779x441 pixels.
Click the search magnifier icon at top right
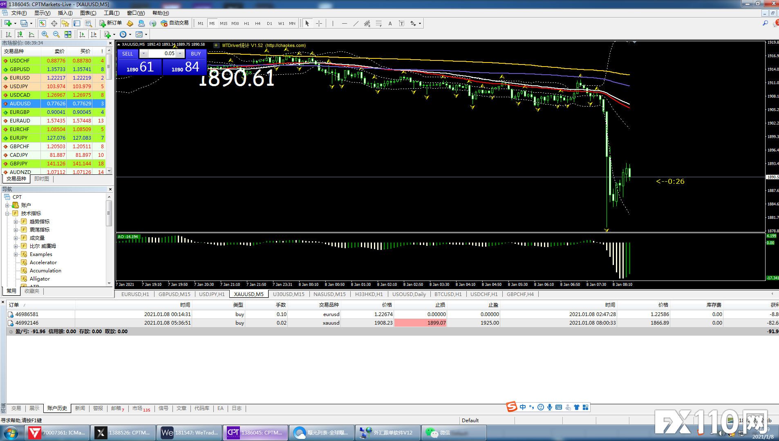click(x=765, y=23)
